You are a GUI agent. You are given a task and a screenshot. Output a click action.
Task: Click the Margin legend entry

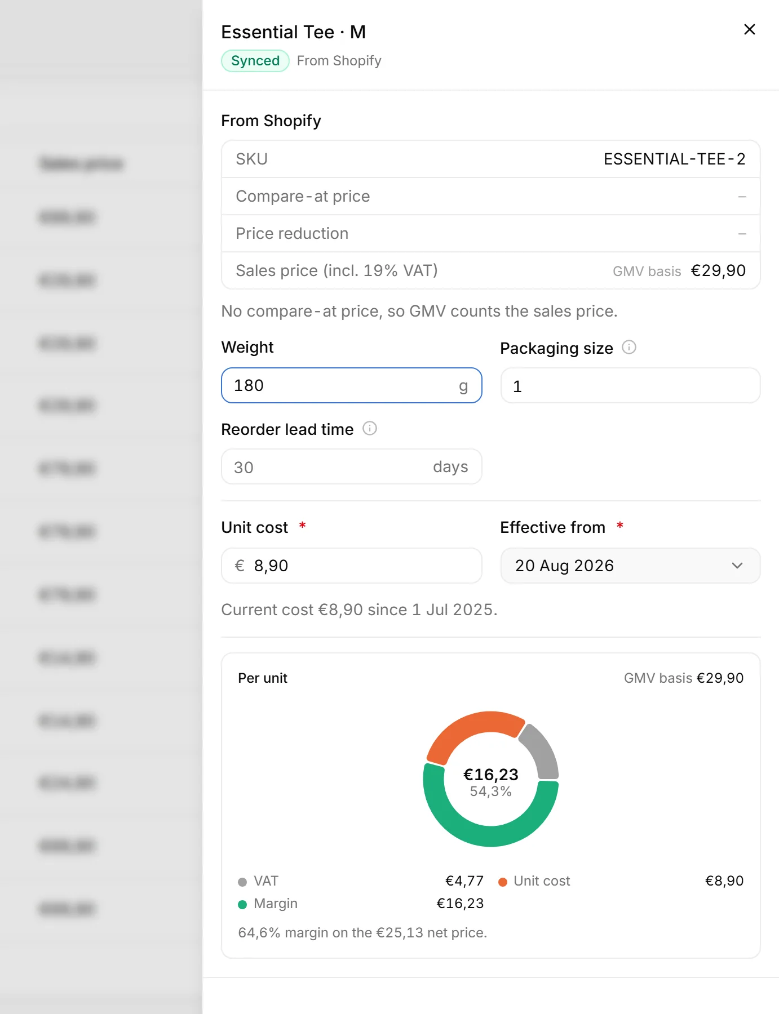(361, 903)
